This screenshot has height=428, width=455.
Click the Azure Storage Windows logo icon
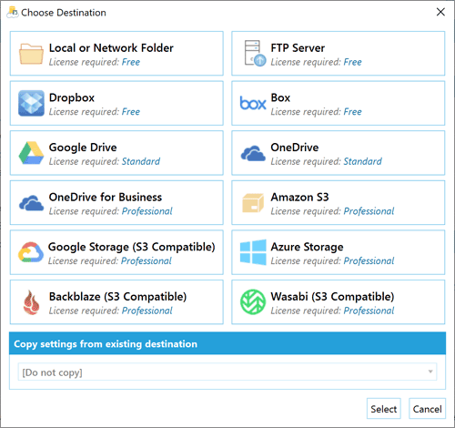click(253, 252)
